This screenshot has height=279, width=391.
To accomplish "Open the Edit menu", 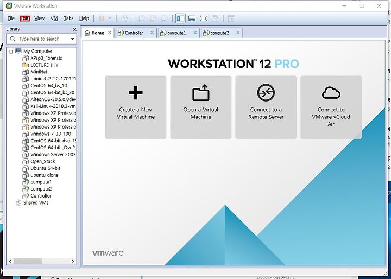I will [x=25, y=18].
